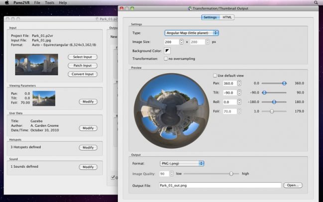This screenshot has width=323, height=202.
Task: Click the Pan value stepper
Action: pos(239,83)
